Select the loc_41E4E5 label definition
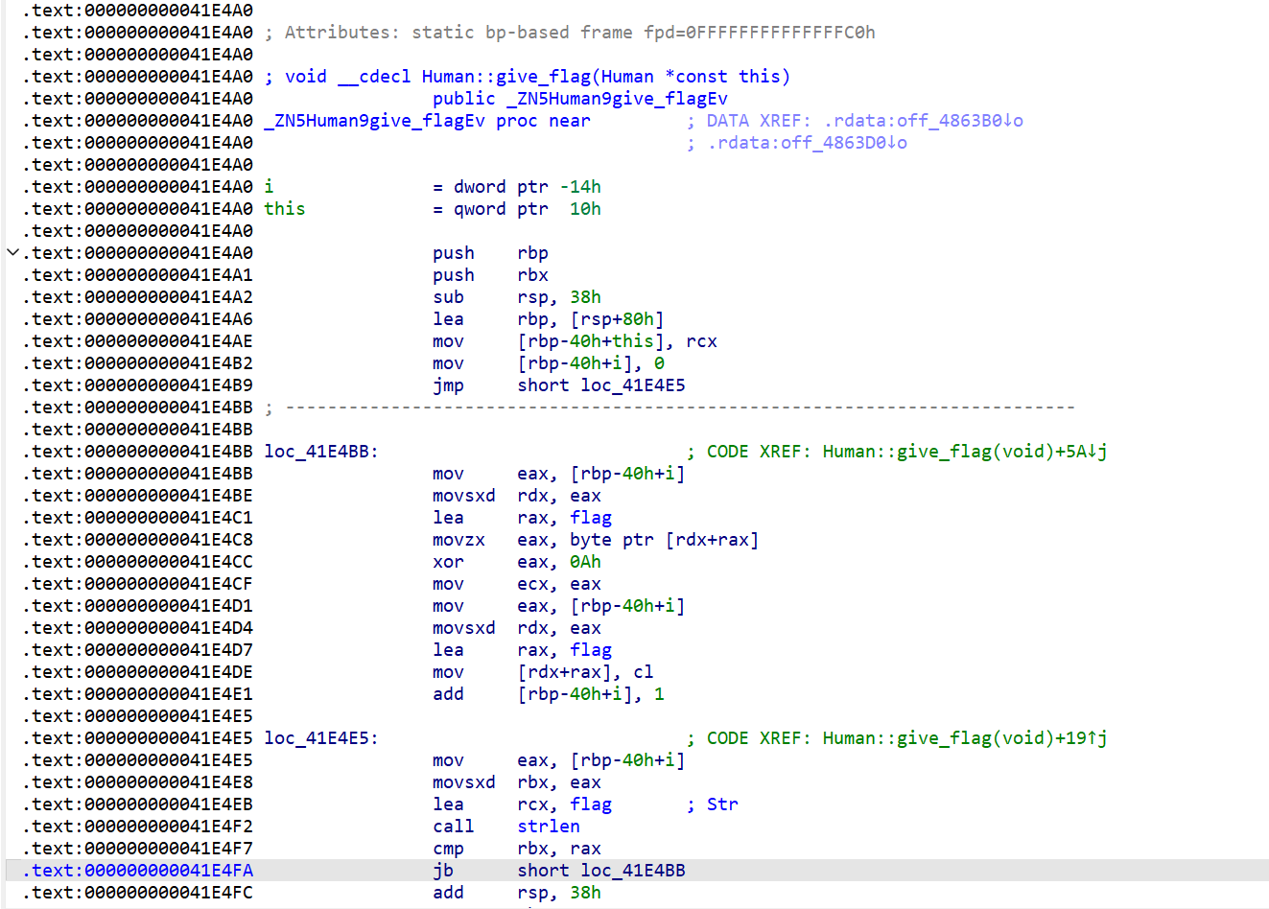Screen dimensions: 1269x909 tap(321, 738)
